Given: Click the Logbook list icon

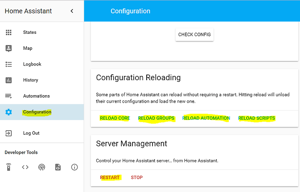Looking at the screenshot, I should click(9, 64).
